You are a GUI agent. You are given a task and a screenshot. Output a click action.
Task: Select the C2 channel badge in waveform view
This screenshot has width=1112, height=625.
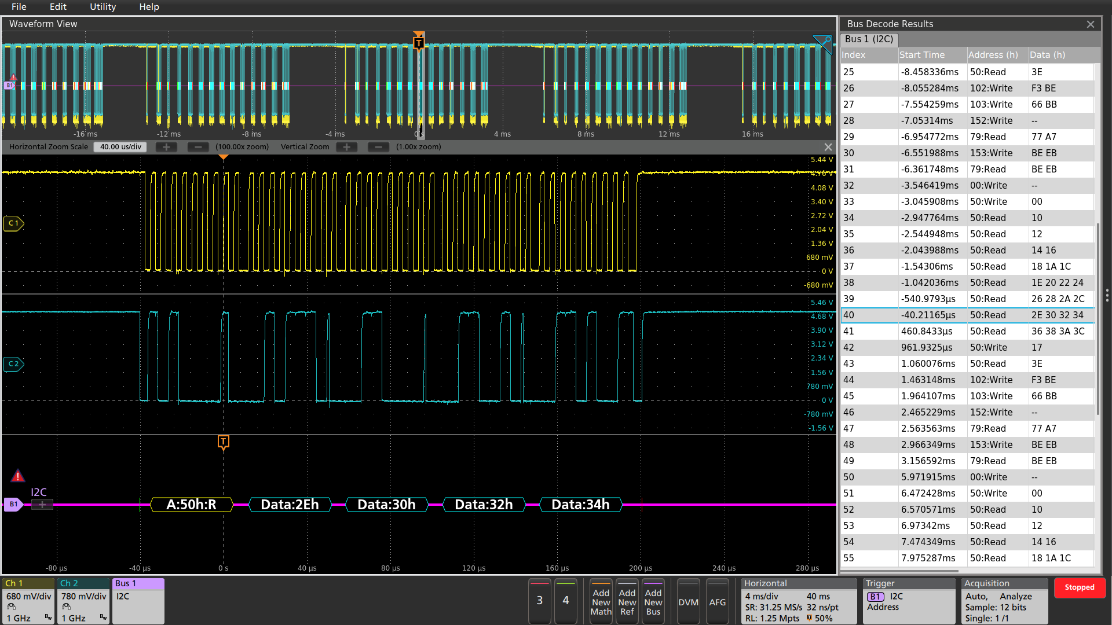[13, 364]
